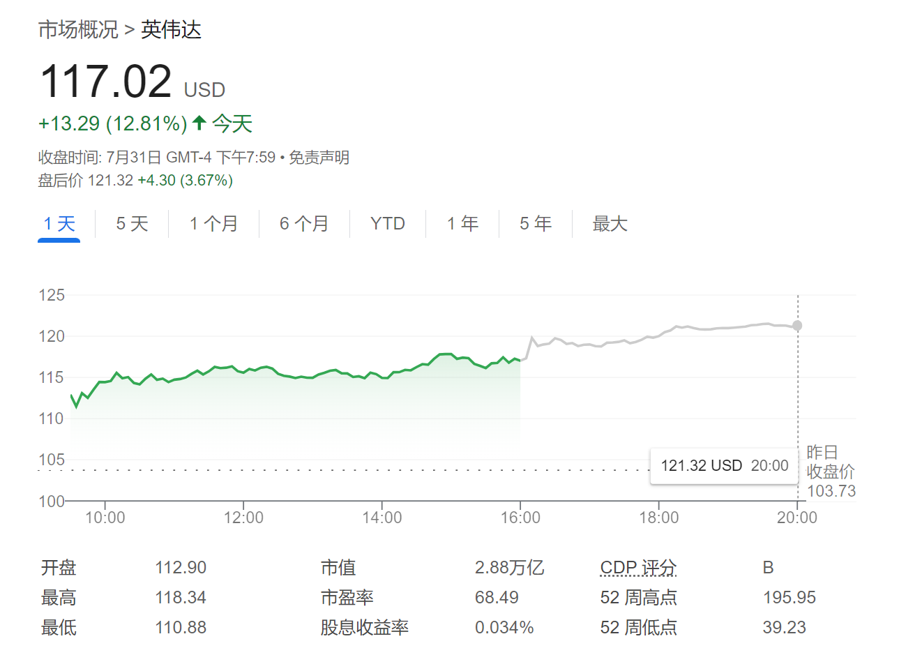Select the 最大 maximum range tab
The image size is (899, 648).
610,223
